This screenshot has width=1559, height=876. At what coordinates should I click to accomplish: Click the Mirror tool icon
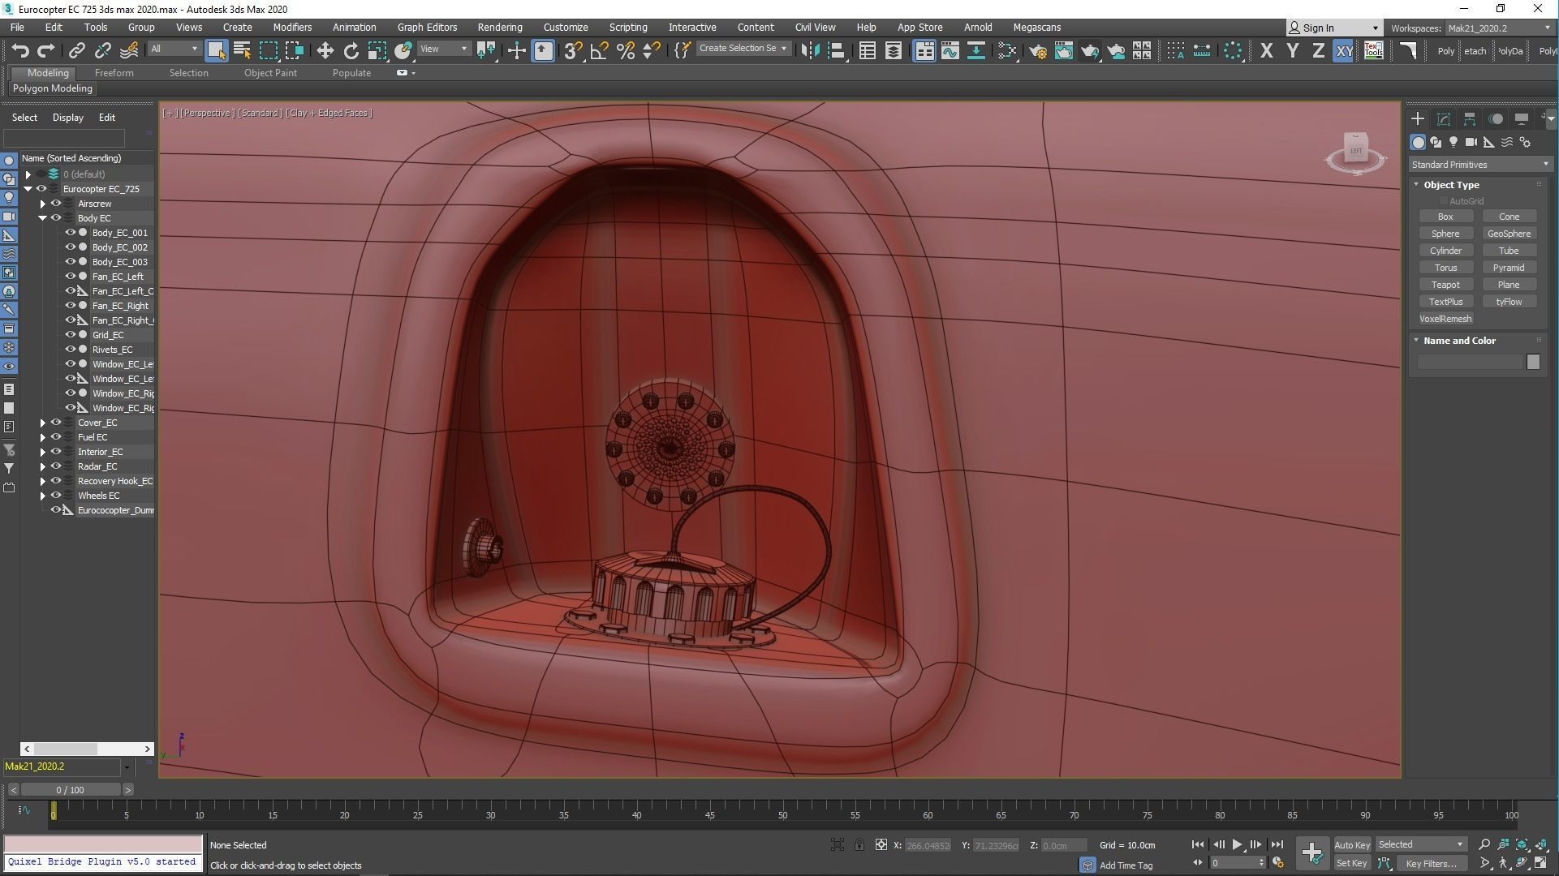(x=809, y=51)
